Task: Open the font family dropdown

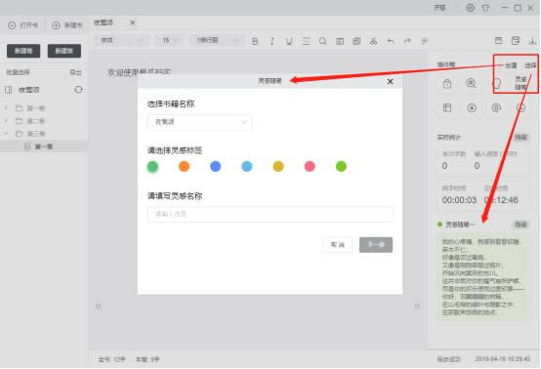Action: [122, 40]
